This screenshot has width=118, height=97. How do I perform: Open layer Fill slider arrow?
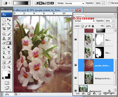coord(113,26)
